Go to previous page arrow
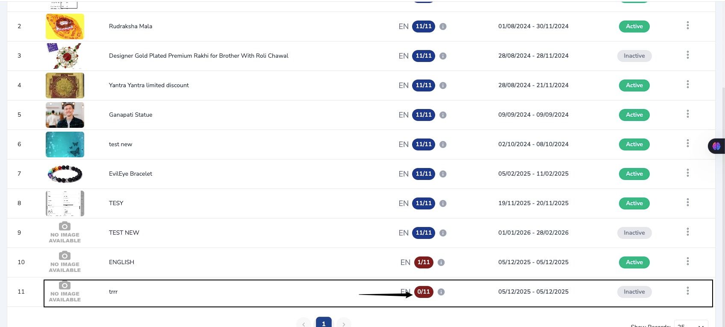Image resolution: width=725 pixels, height=327 pixels. tap(304, 324)
